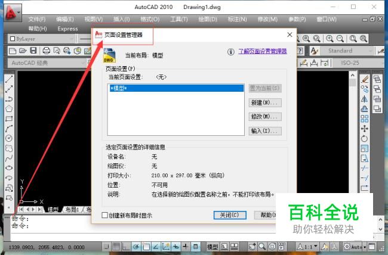Image resolution: width=388 pixels, height=255 pixels.
Task: Select the Move tool in modify toolbar
Action: pyautogui.click(x=365, y=129)
